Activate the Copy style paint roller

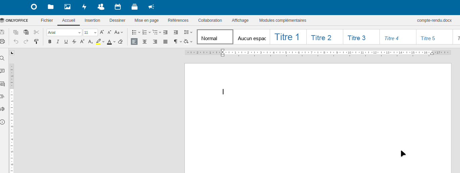[x=37, y=42]
